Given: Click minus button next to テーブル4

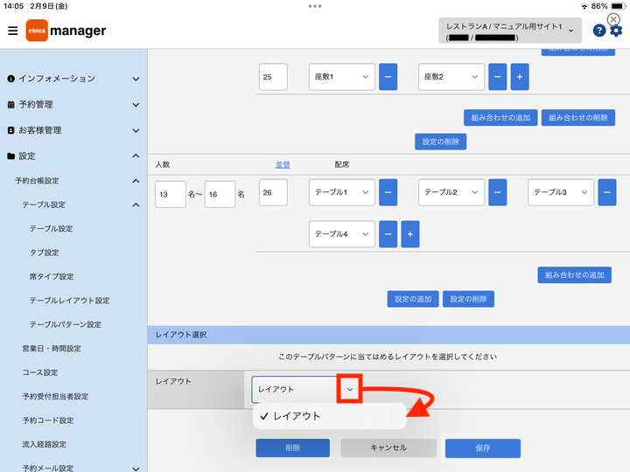Looking at the screenshot, I should [388, 234].
